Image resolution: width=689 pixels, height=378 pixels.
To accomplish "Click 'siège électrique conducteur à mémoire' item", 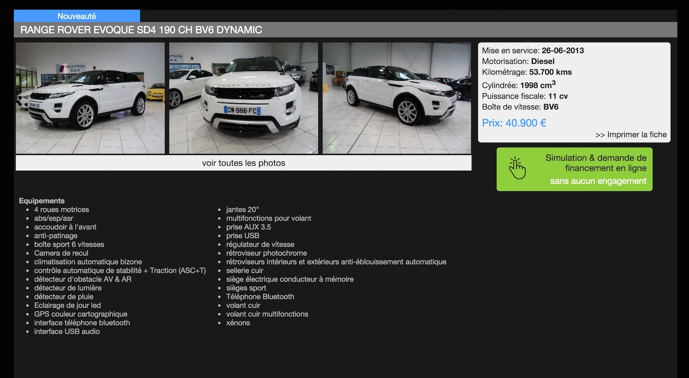I will [x=290, y=279].
